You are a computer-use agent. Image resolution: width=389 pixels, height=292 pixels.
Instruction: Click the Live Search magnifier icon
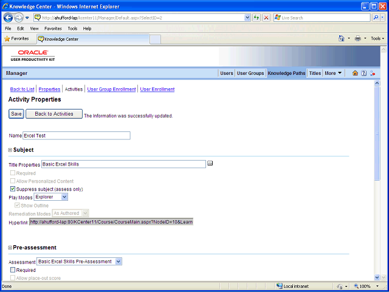click(376, 18)
